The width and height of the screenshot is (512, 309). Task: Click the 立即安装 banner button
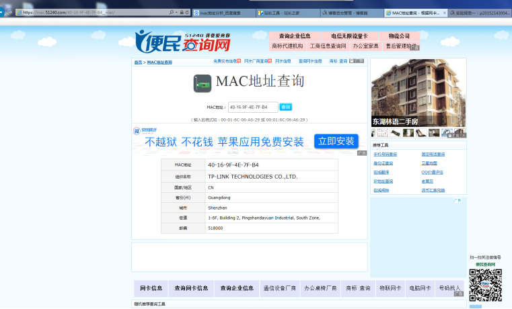click(336, 142)
